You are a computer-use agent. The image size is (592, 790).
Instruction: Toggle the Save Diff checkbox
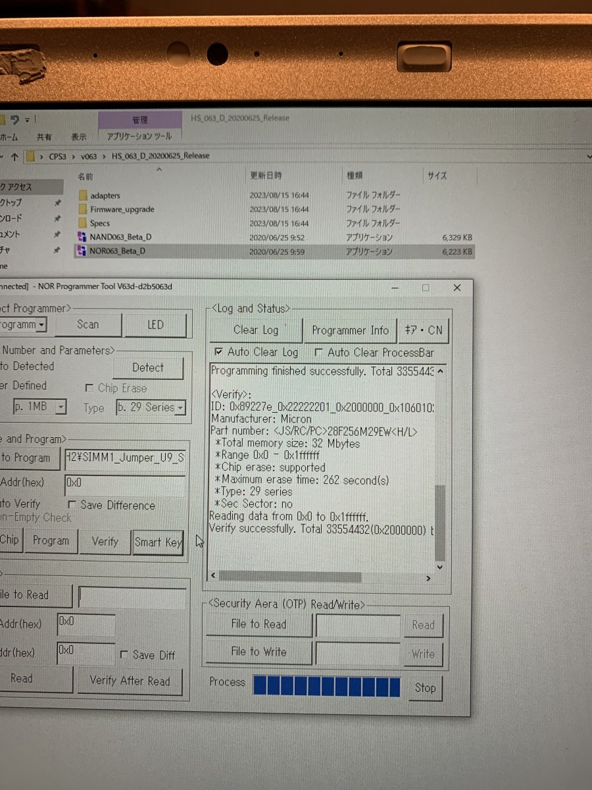(x=124, y=655)
